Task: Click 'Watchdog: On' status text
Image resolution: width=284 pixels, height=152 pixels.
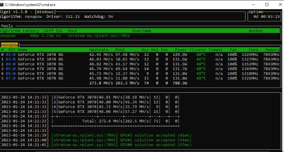Action: (99, 17)
